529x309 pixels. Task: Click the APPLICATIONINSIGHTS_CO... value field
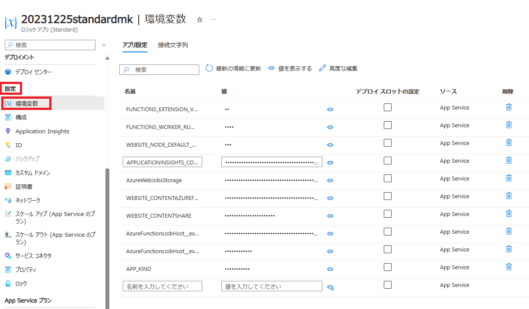click(272, 162)
